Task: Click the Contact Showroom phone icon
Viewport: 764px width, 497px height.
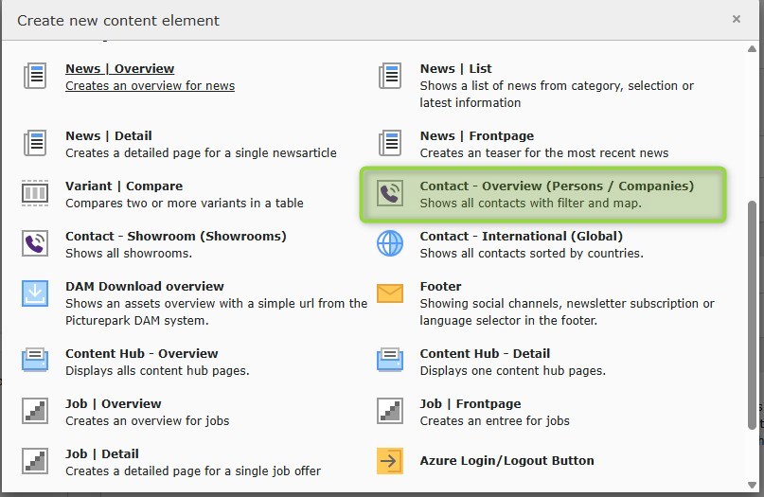Action: [35, 244]
